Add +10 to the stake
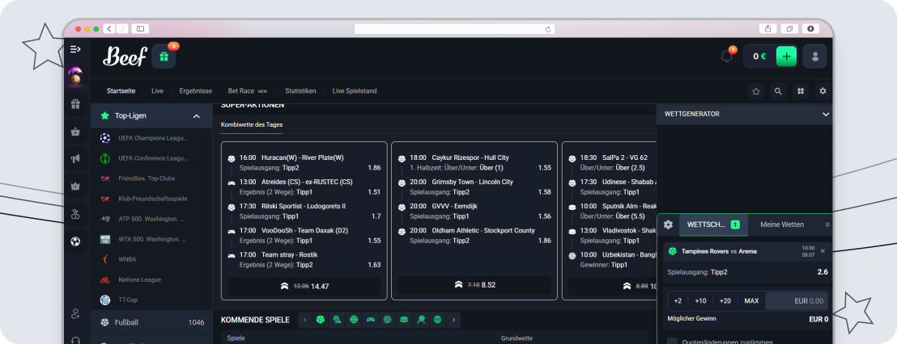The image size is (897, 344). [700, 300]
